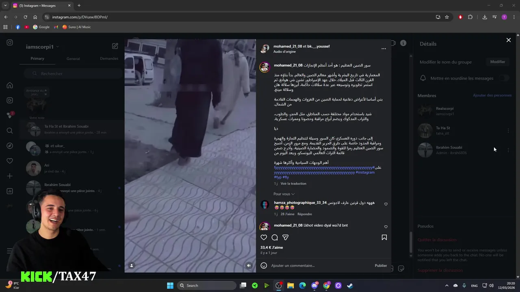This screenshot has height=292, width=520.
Task: Reload the page in Chrome
Action: [25, 17]
